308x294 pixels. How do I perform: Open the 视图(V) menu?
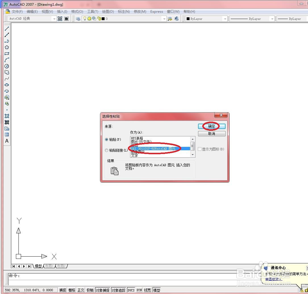[x=47, y=12]
